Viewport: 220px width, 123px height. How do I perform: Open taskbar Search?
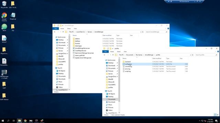click(x=8, y=121)
